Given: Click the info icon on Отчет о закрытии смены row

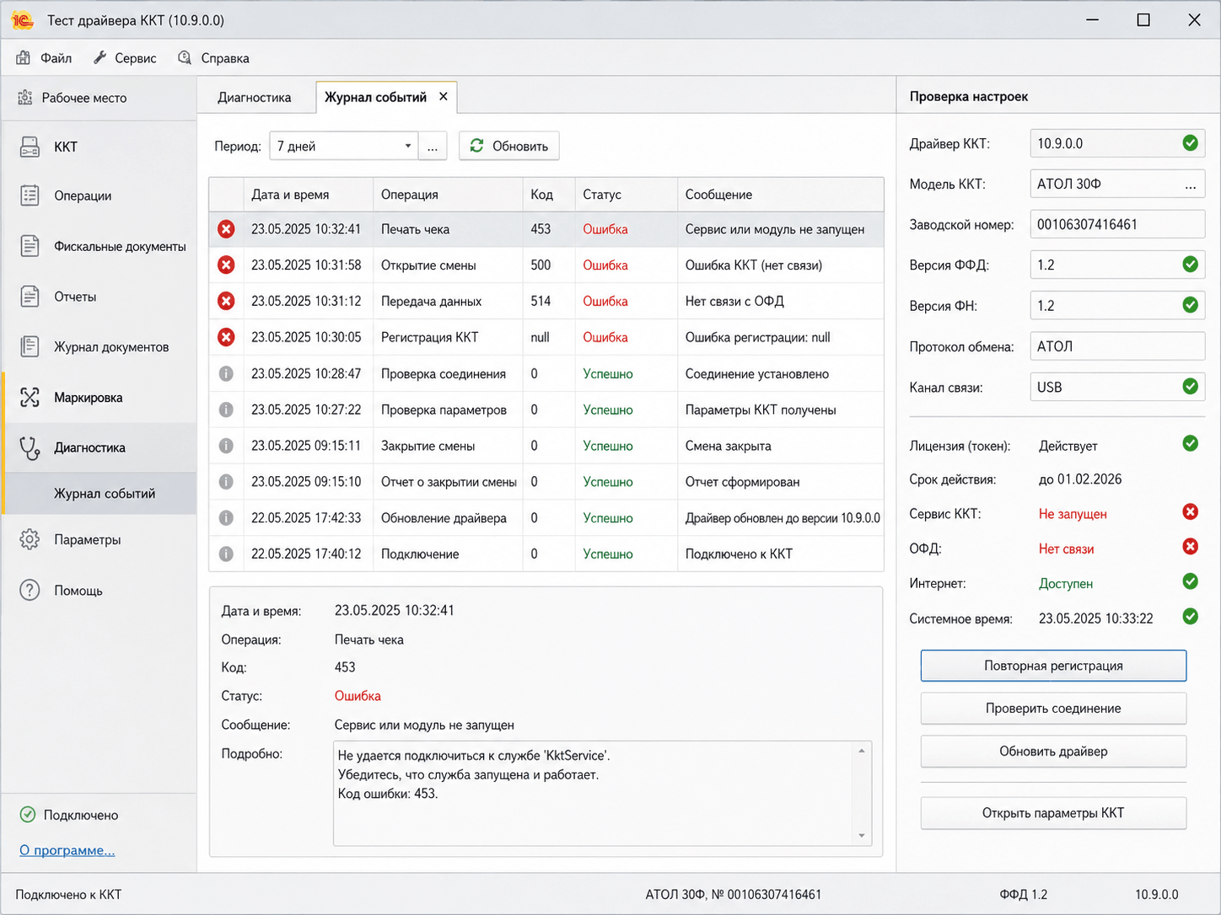Looking at the screenshot, I should click(226, 482).
